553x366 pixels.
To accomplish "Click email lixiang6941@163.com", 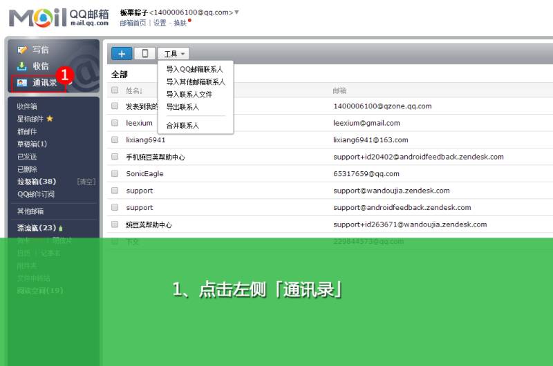I will [x=371, y=140].
